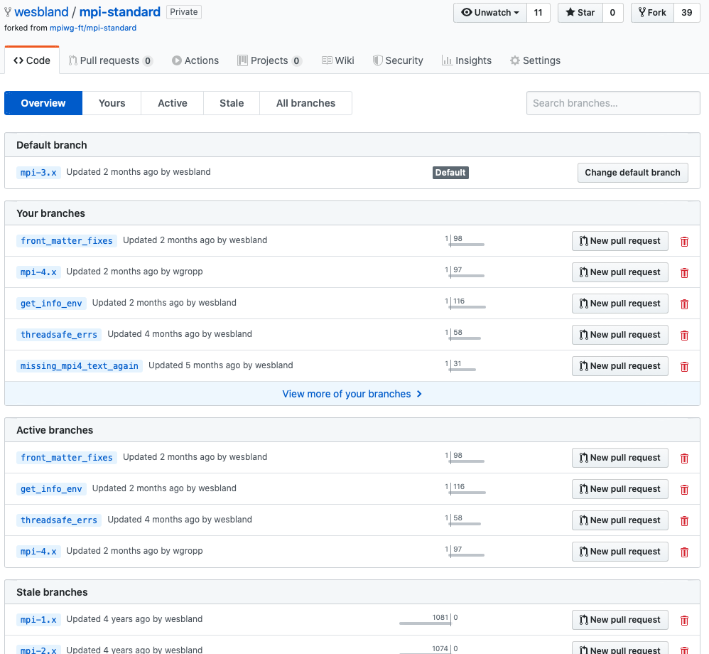
Task: Delete the front_matter_fixes branch under Your branches
Action: tap(684, 242)
